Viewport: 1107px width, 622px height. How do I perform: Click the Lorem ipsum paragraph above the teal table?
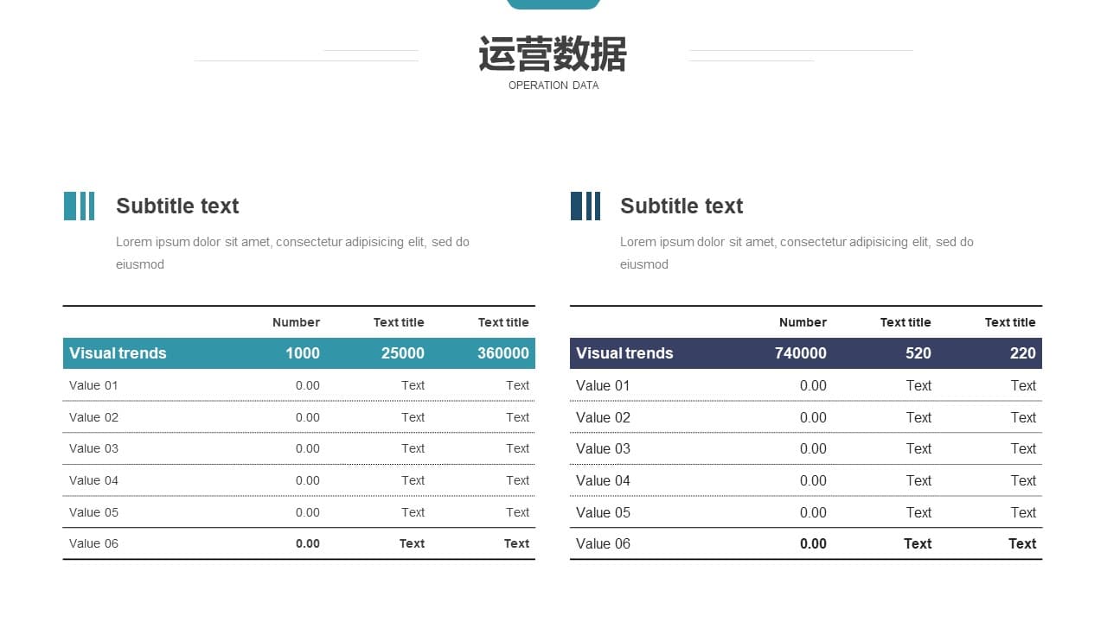tap(292, 253)
